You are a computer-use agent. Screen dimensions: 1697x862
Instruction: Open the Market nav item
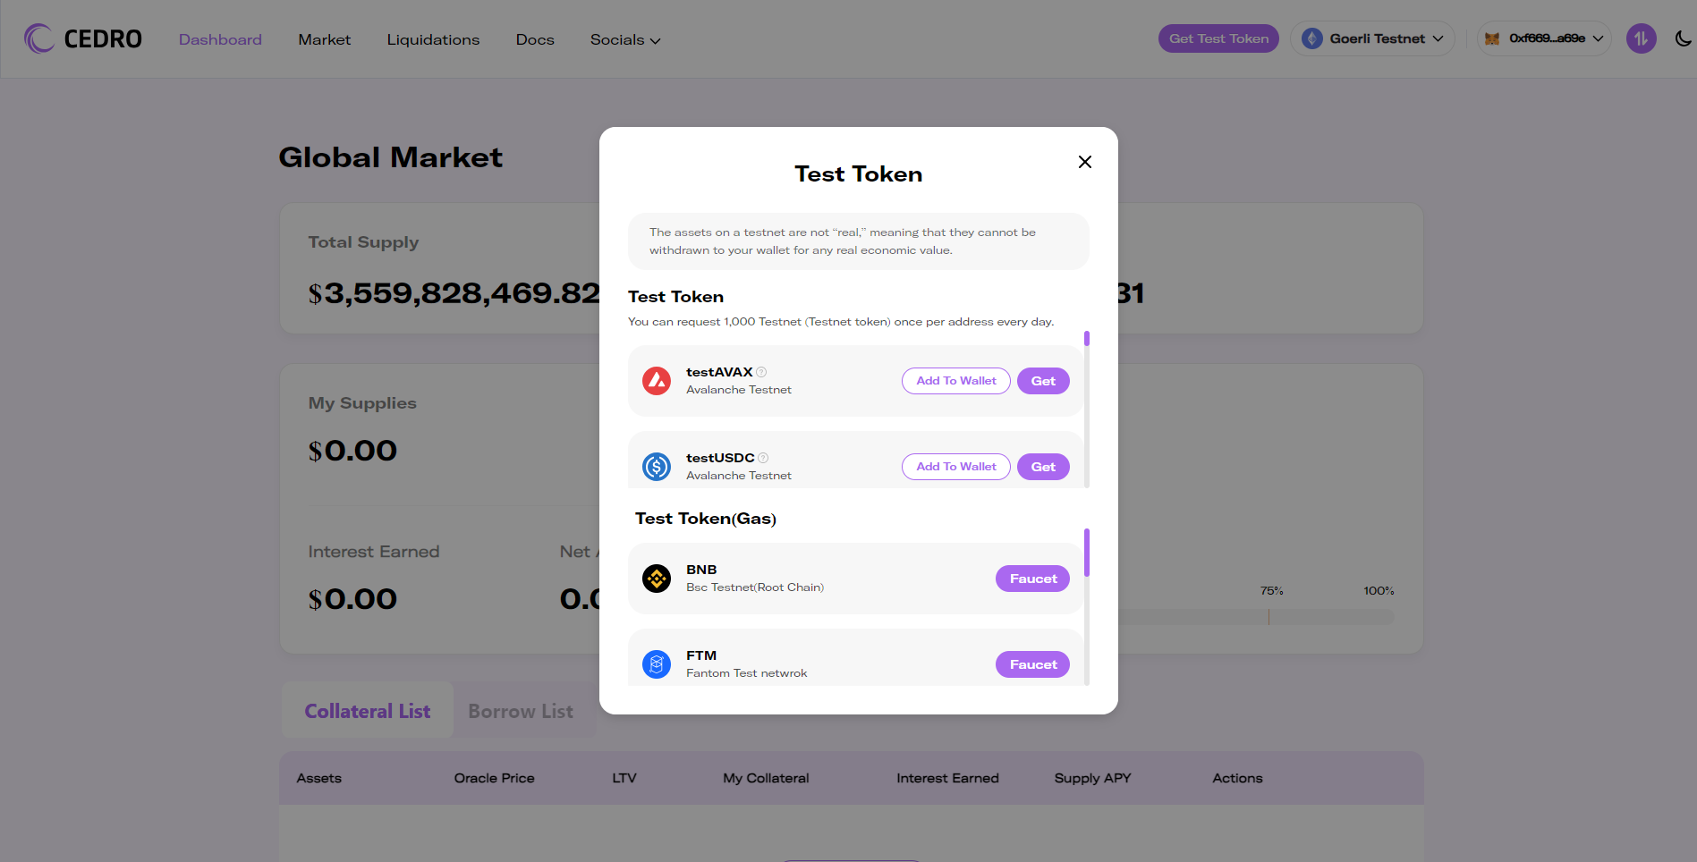pos(324,40)
